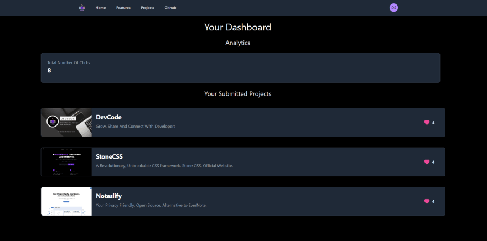Open the DevCode project title
This screenshot has width=487, height=241.
(108, 117)
